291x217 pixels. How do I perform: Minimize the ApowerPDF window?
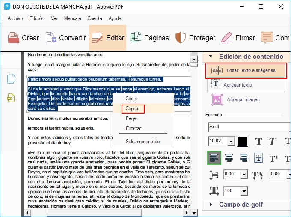(x=242, y=7)
